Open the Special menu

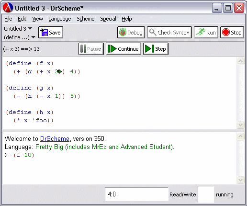108,19
